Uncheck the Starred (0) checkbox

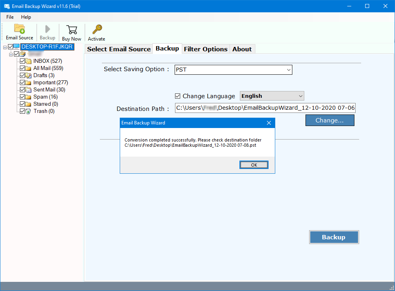click(22, 104)
